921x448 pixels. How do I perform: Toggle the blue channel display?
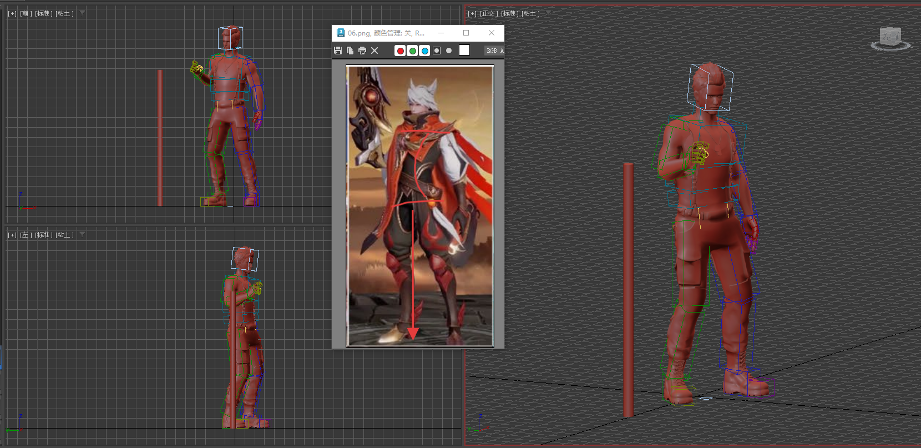coord(424,51)
